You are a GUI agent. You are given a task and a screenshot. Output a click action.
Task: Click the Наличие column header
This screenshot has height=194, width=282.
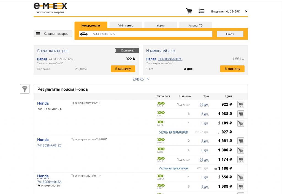coord(185,96)
